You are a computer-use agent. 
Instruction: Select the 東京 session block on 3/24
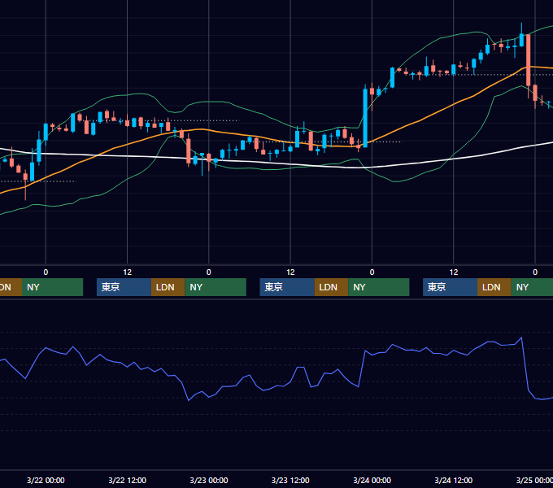click(450, 287)
